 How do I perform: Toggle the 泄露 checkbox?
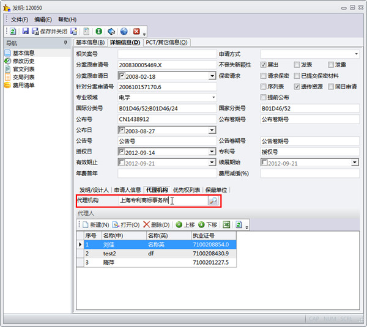(x=331, y=65)
